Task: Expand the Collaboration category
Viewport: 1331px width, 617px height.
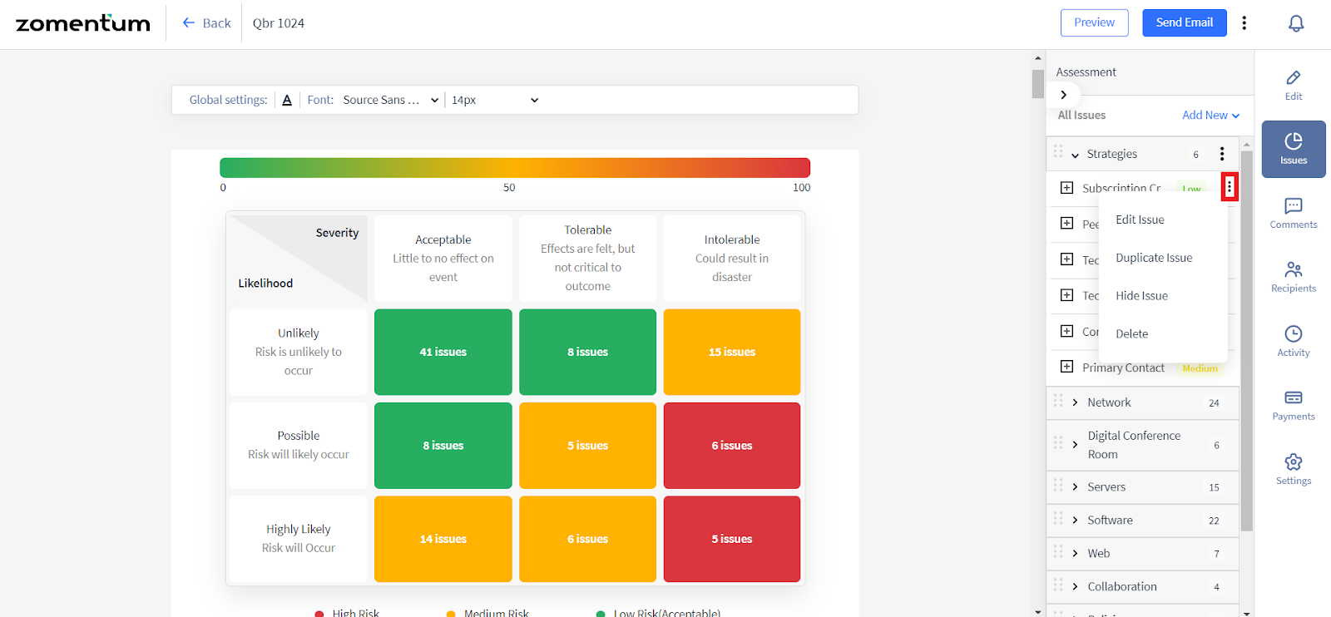Action: (x=1075, y=587)
